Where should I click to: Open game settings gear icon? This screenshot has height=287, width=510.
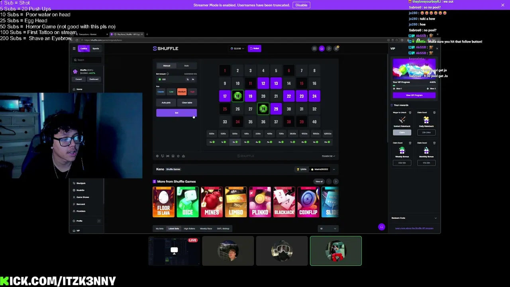click(157, 156)
